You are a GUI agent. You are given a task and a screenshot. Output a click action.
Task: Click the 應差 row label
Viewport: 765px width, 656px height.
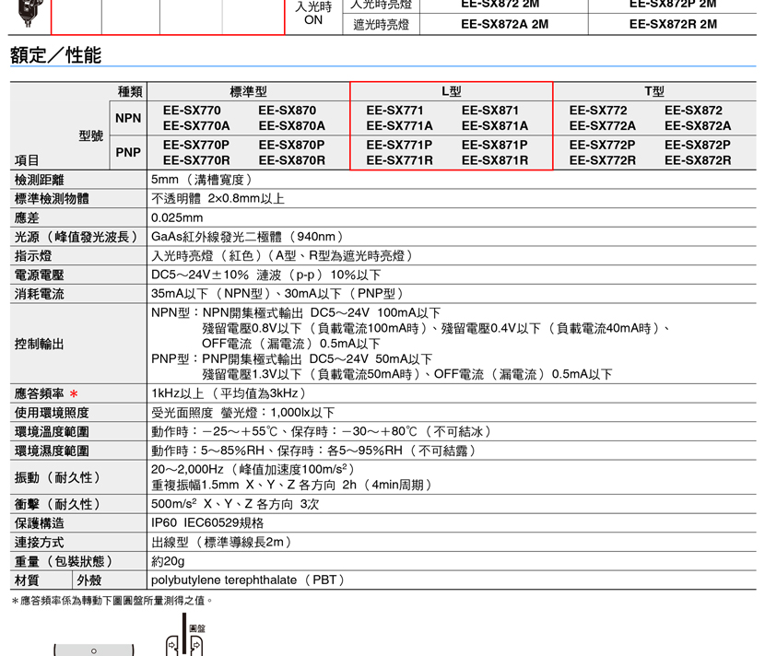point(27,218)
